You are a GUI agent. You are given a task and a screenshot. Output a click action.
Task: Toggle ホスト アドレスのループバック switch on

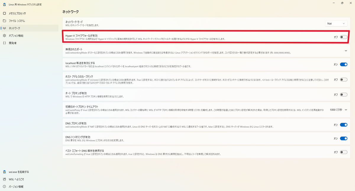pos(343,80)
